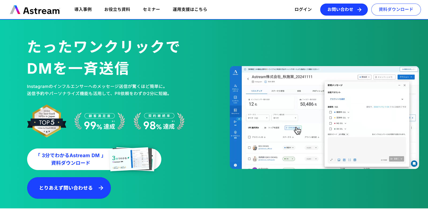This screenshot has height=209, width=428.
Task: Open the 開始前 status dropdown
Action: [365, 77]
